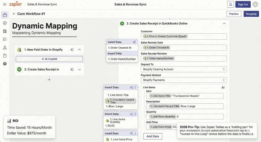Collapse the QuickBooks Online sales receipt panel
This screenshot has height=142, width=261.
(x=224, y=23)
